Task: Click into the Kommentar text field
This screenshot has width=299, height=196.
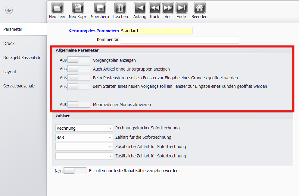Action: (179, 40)
